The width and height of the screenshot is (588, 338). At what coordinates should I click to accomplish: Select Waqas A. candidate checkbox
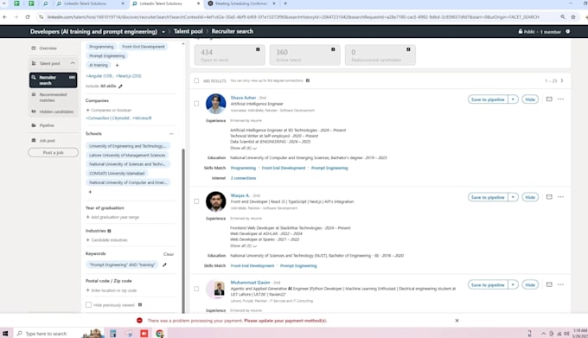click(x=196, y=201)
